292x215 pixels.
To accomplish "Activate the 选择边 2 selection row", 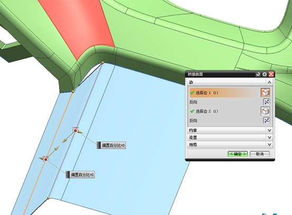I will pyautogui.click(x=224, y=111).
